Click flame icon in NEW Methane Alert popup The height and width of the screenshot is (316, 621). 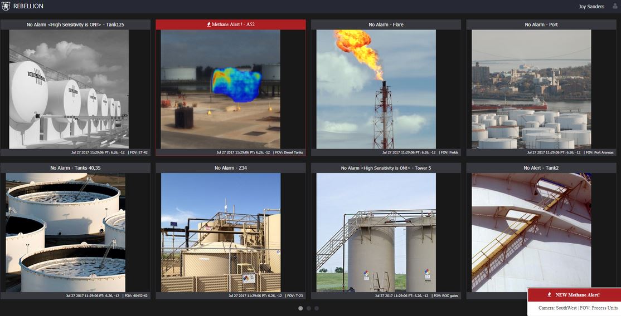click(x=549, y=295)
